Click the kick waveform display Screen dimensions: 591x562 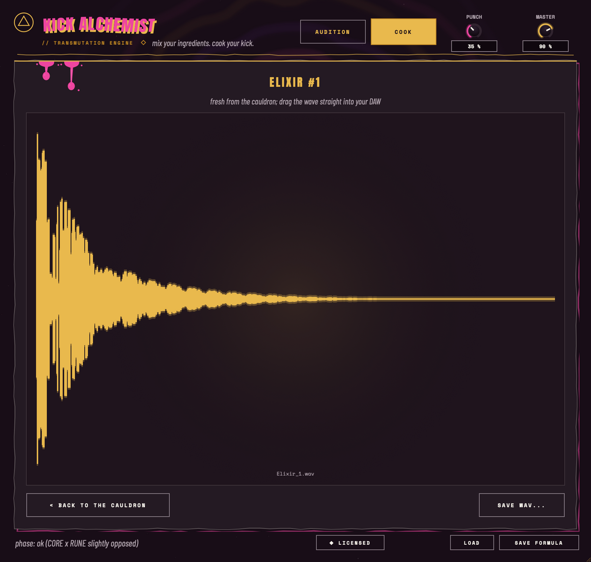[x=295, y=299]
